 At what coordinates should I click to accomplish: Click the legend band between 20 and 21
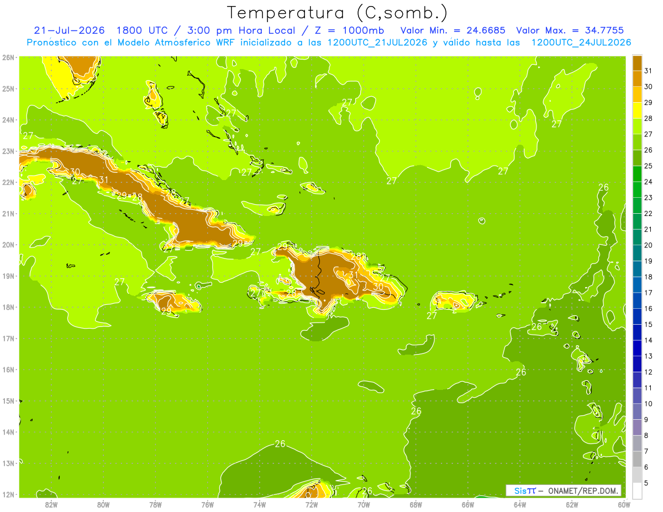636,237
